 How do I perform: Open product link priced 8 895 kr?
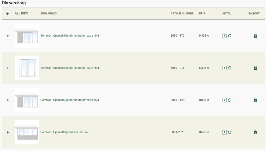tap(70, 100)
